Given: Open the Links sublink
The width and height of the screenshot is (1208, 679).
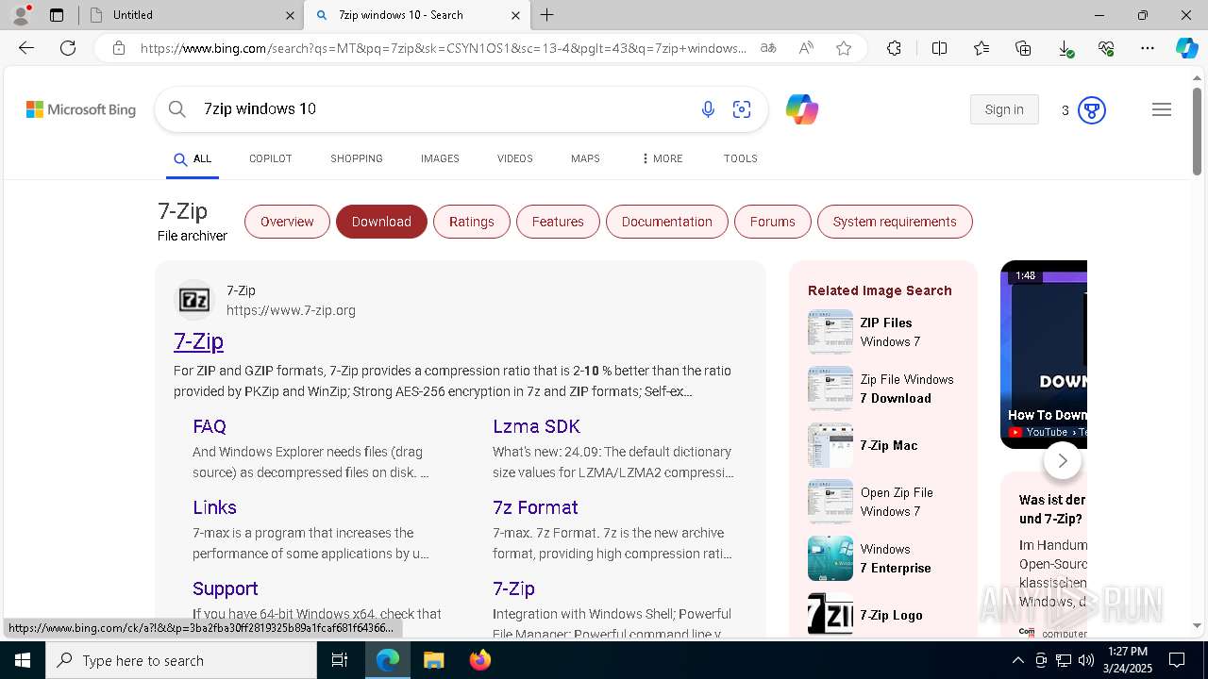Looking at the screenshot, I should 214,507.
